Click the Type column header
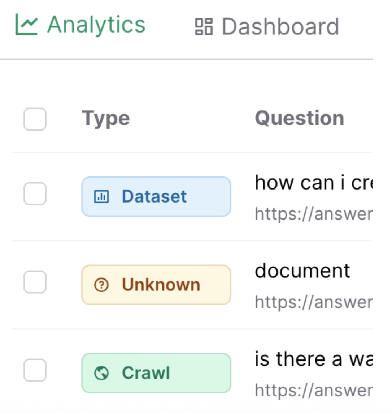The height and width of the screenshot is (413, 392). (x=106, y=119)
